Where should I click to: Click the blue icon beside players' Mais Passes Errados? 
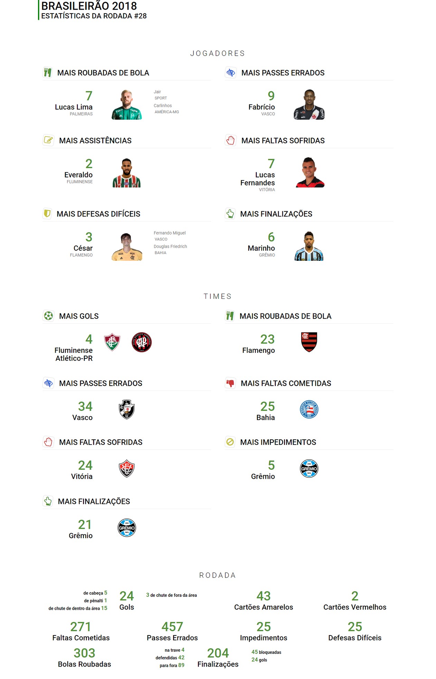[x=230, y=73]
